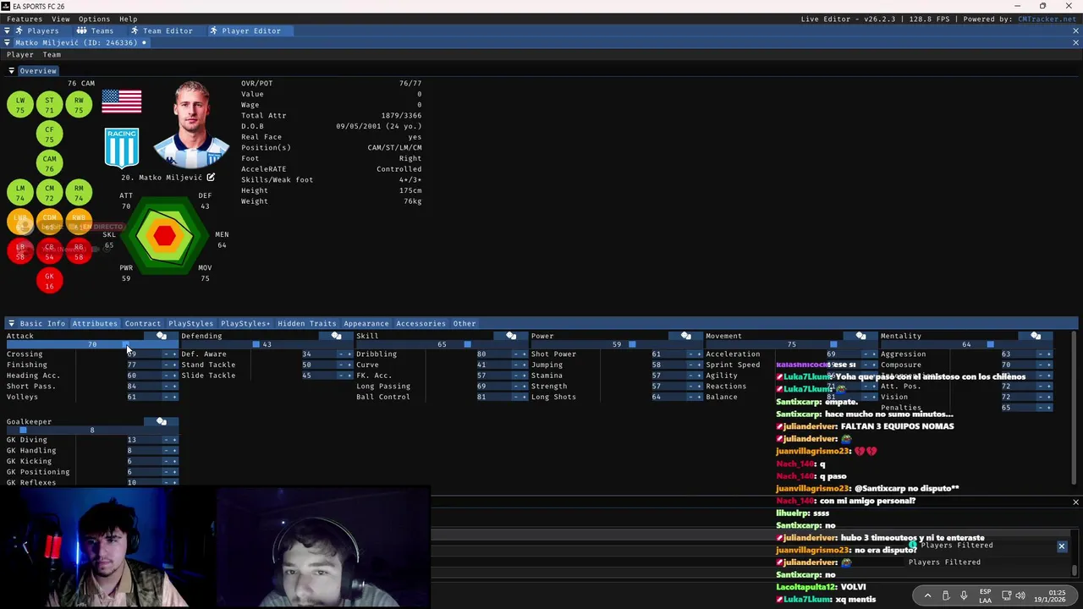Click the United States flag icon
This screenshot has height=609, width=1083.
[122, 101]
